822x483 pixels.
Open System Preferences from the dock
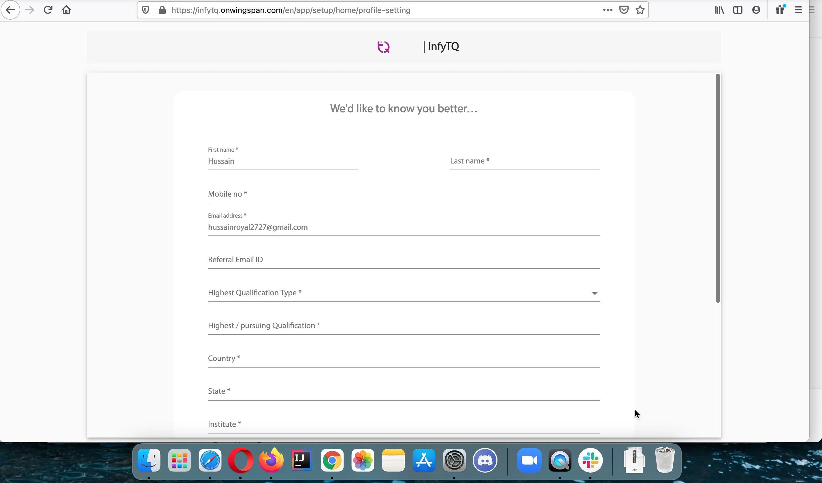[x=455, y=460]
